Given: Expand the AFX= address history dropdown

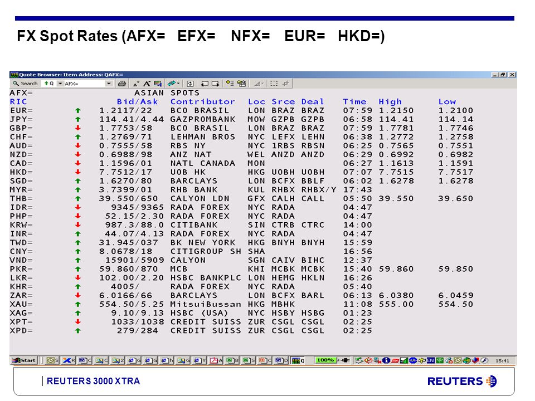Looking at the screenshot, I should (109, 84).
